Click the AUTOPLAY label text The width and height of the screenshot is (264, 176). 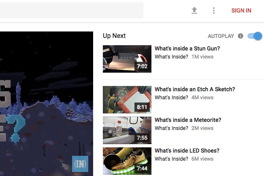tap(221, 36)
